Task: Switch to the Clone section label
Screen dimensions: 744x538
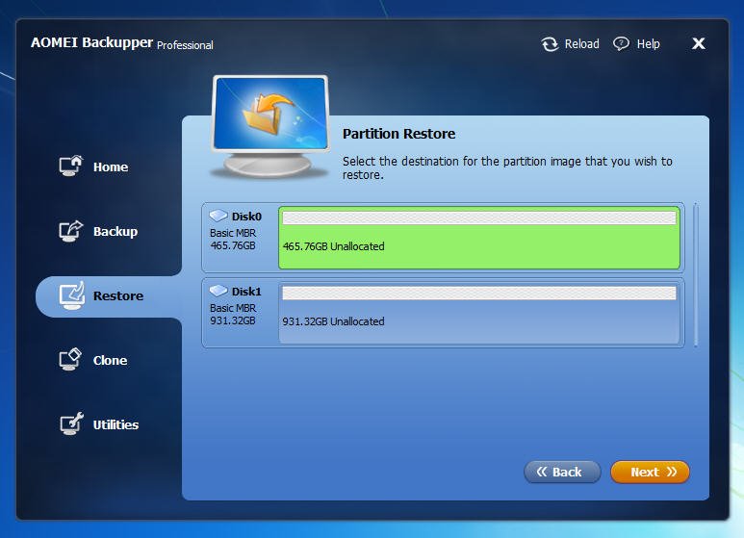Action: coord(110,361)
